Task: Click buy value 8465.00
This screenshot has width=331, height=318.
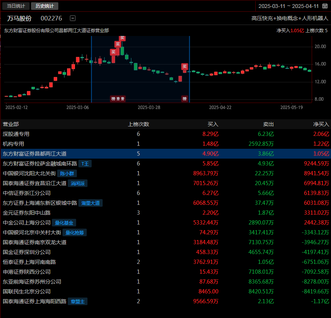Action: tap(208, 291)
